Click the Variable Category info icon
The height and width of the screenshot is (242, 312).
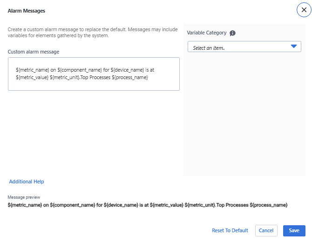[x=233, y=33]
